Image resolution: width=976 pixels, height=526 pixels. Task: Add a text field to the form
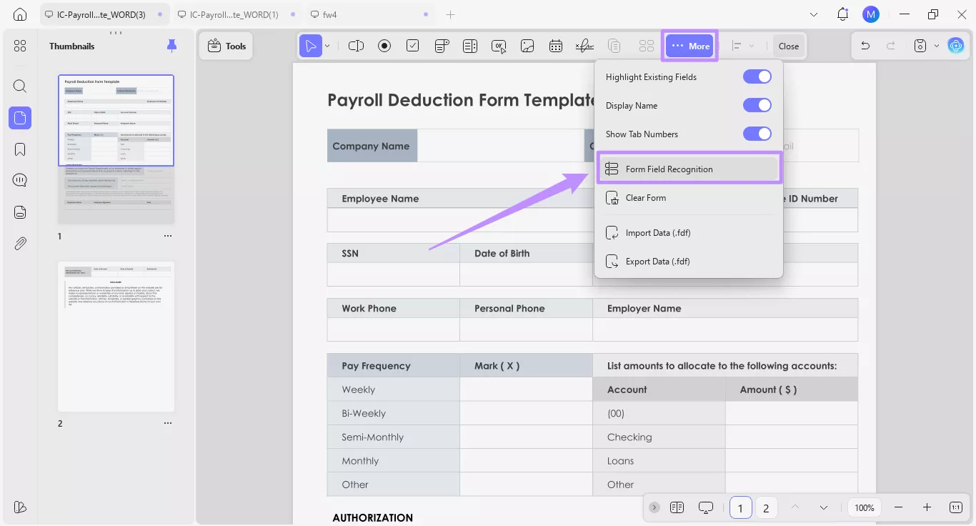(x=355, y=46)
